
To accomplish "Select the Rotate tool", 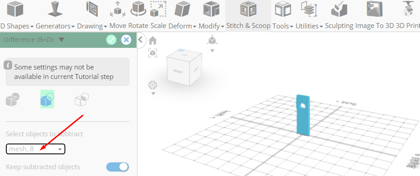I will 138,15.
